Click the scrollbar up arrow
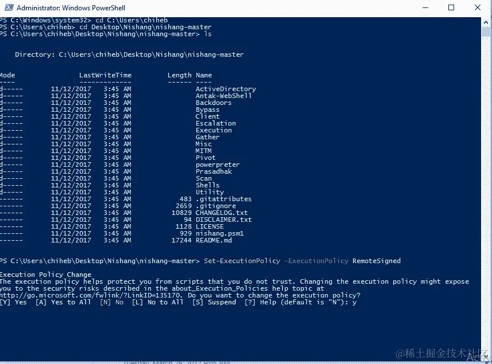Image resolution: width=492 pixels, height=364 pixels. (486, 22)
